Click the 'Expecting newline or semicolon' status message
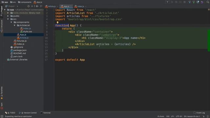 18,116
